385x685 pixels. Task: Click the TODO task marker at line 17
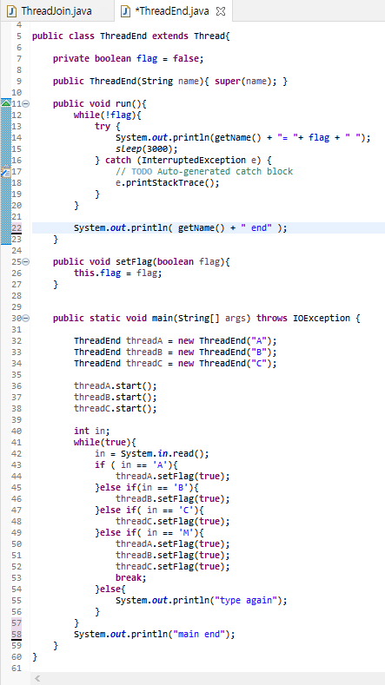[5, 172]
